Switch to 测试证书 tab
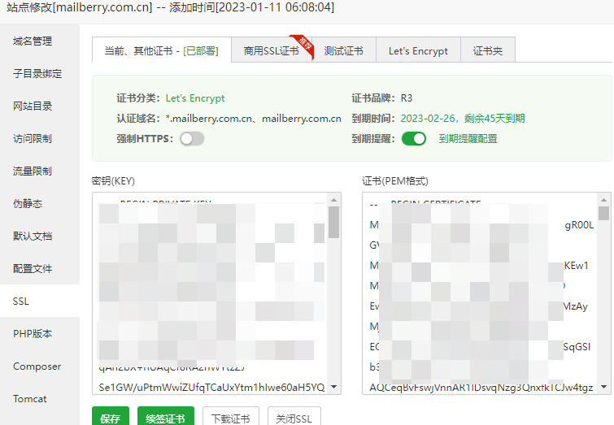This screenshot has height=425, width=614. click(344, 50)
